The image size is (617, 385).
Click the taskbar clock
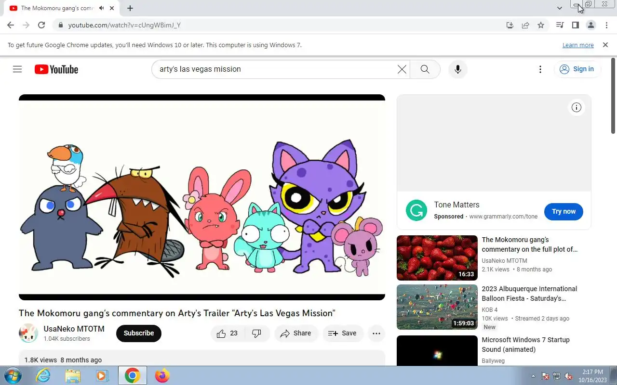tap(592, 376)
